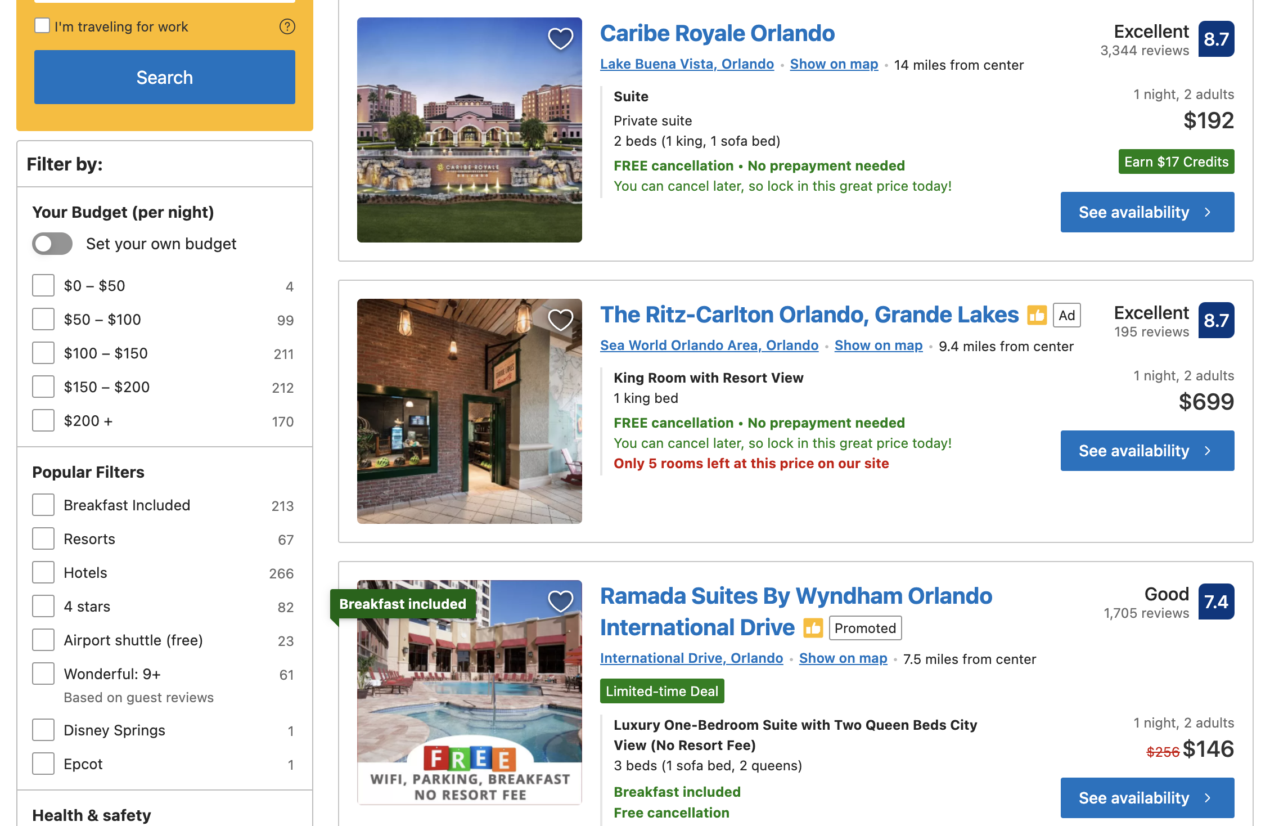This screenshot has height=826, width=1261.
Task: Tick the Airport shuttle (free) filter
Action: click(43, 640)
